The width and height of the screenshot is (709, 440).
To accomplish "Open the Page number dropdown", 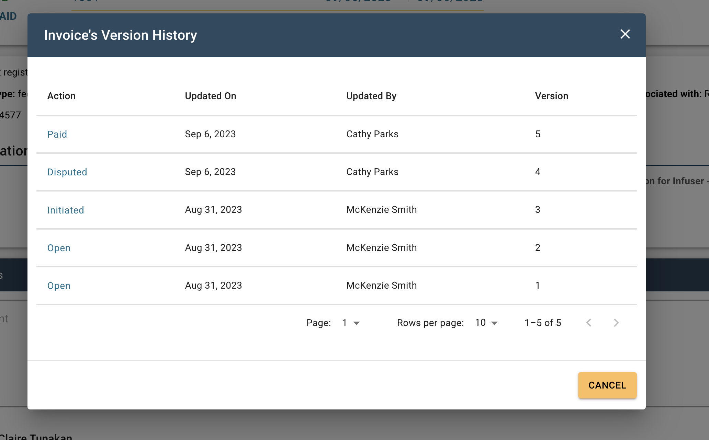I will point(351,323).
